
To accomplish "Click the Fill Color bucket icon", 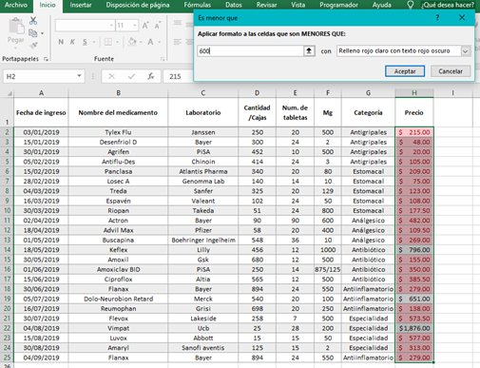I will pos(132,42).
